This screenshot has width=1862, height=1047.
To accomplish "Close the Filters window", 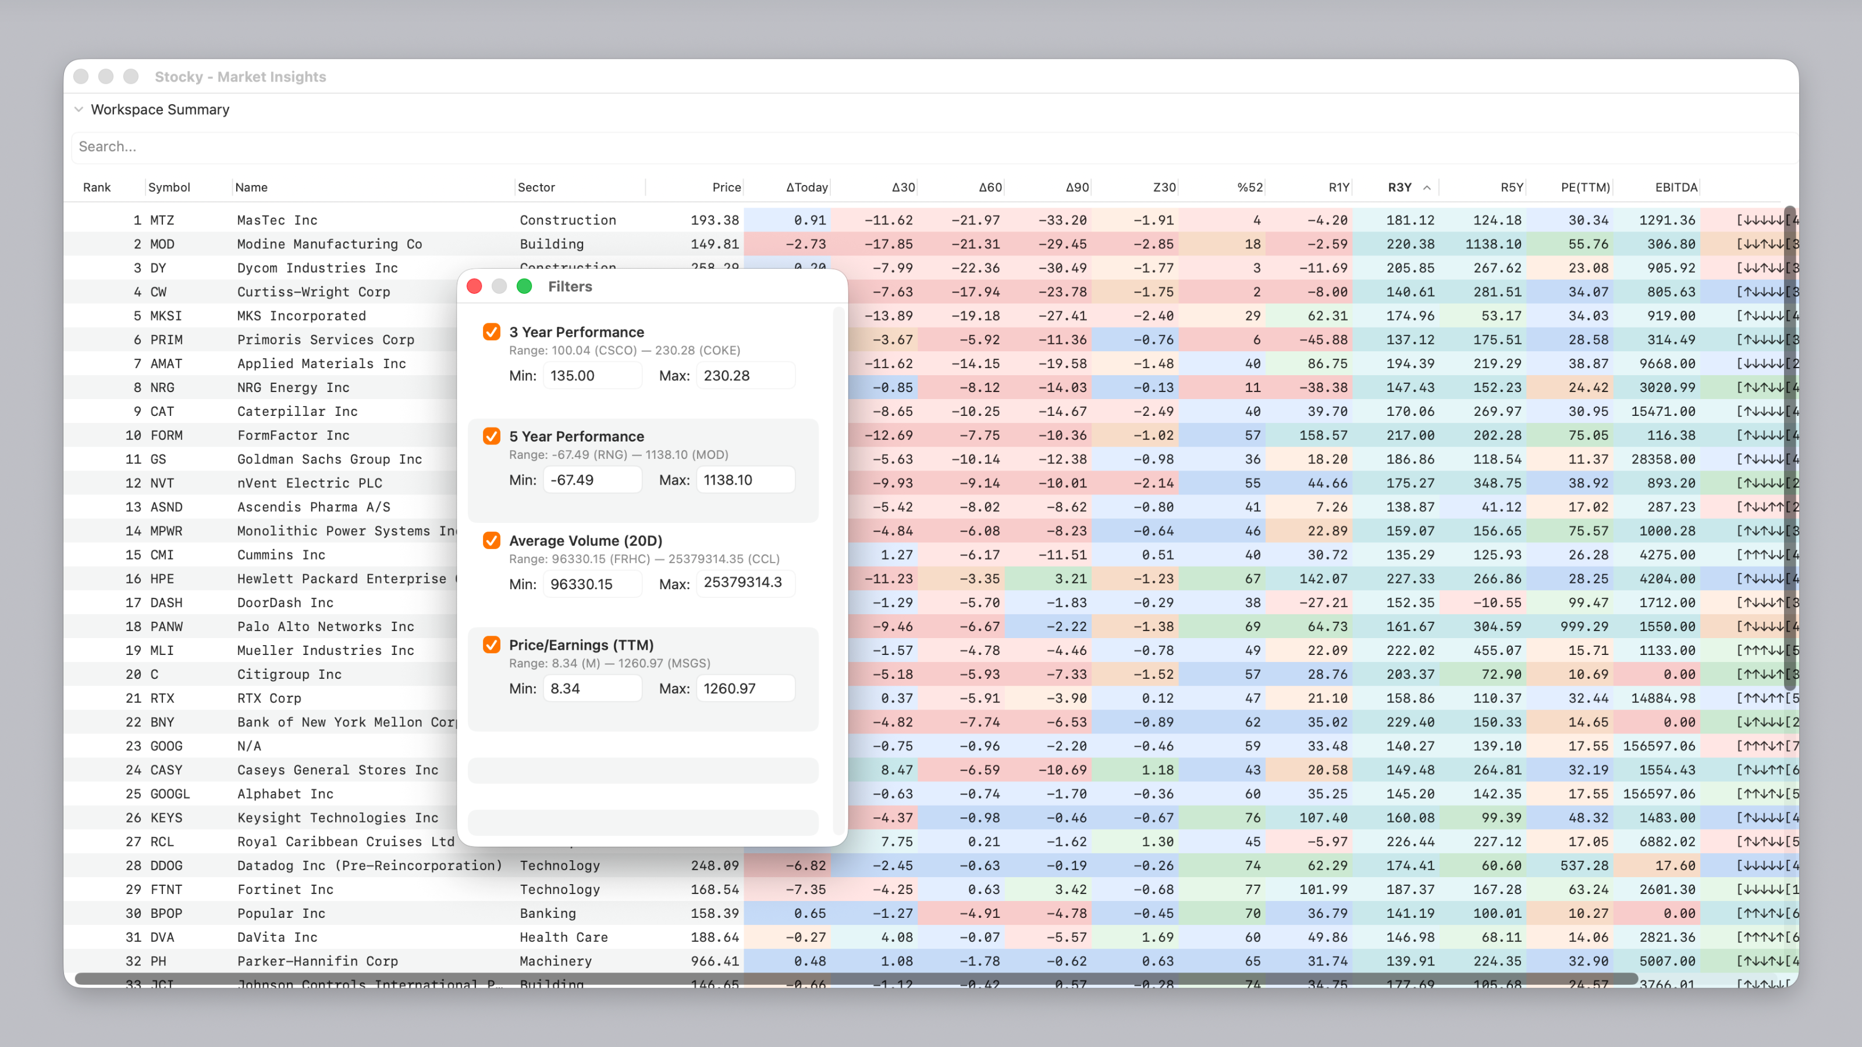I will tap(474, 287).
